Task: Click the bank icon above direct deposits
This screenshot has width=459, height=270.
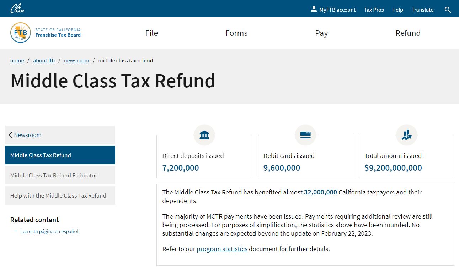Action: (x=204, y=135)
